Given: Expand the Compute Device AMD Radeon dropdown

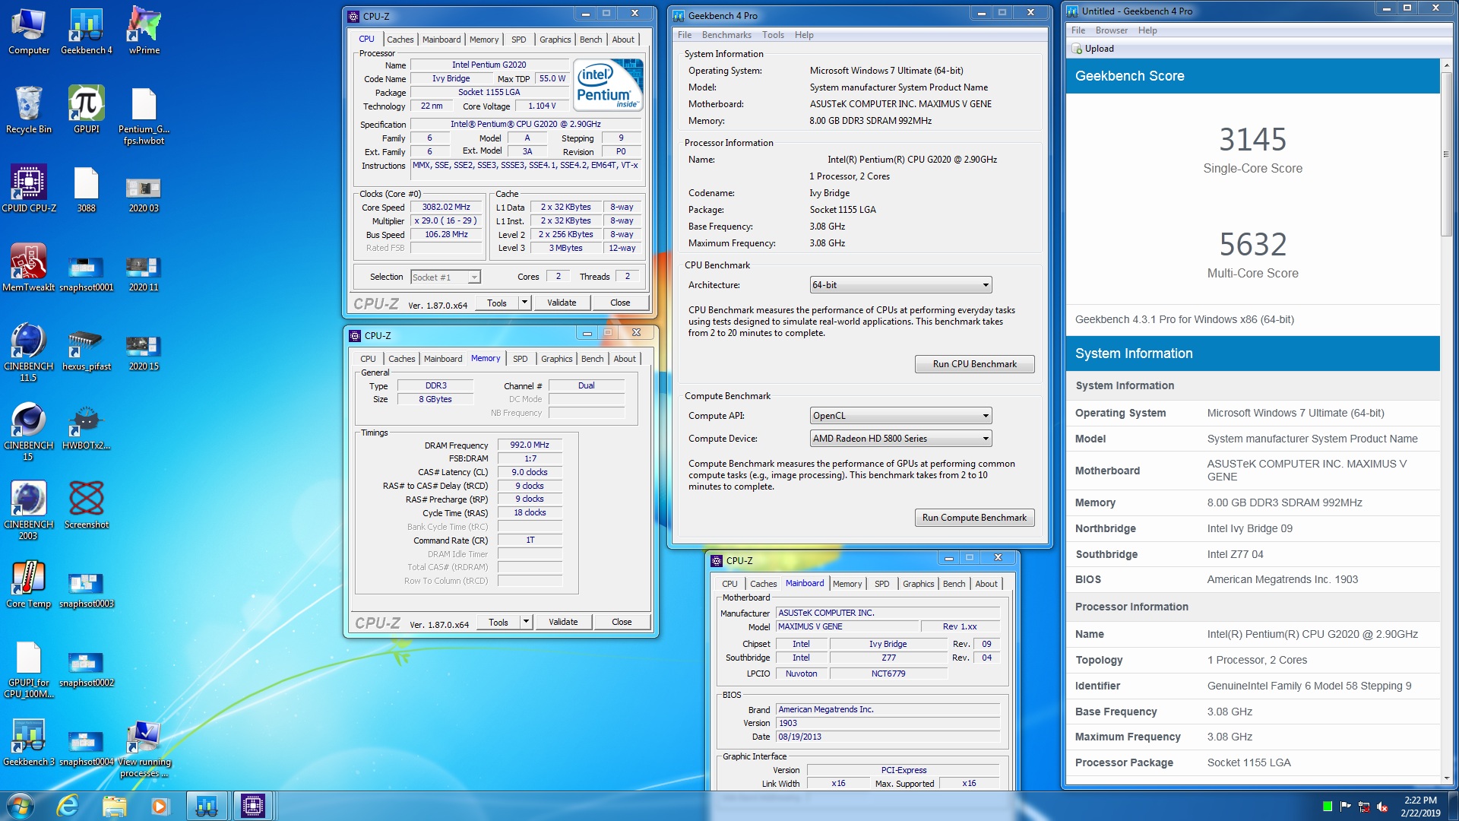Looking at the screenshot, I should [x=901, y=439].
